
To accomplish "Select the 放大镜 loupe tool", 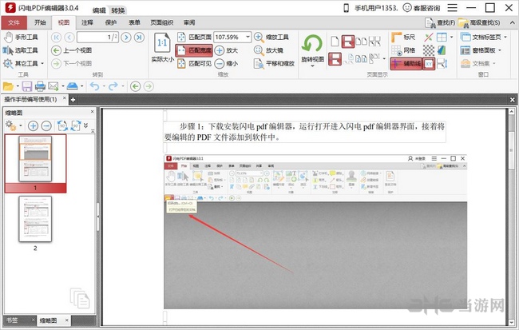I will [x=269, y=50].
